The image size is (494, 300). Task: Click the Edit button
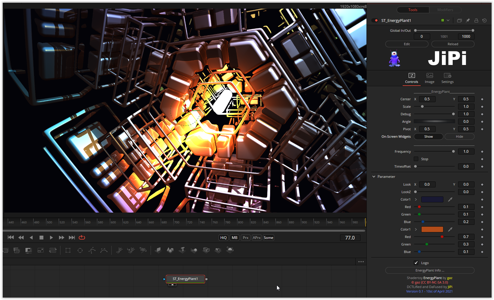coord(407,44)
